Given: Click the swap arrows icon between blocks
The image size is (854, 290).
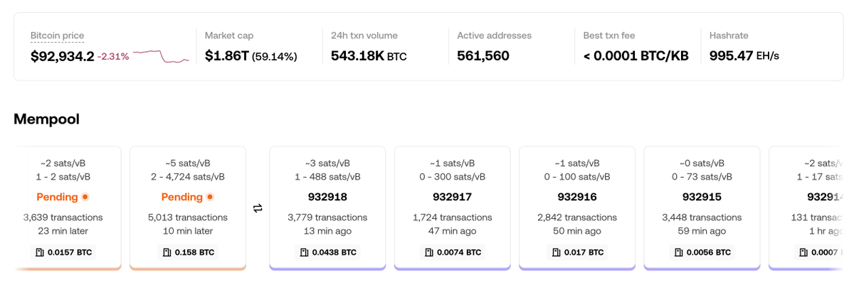Looking at the screenshot, I should (x=258, y=208).
